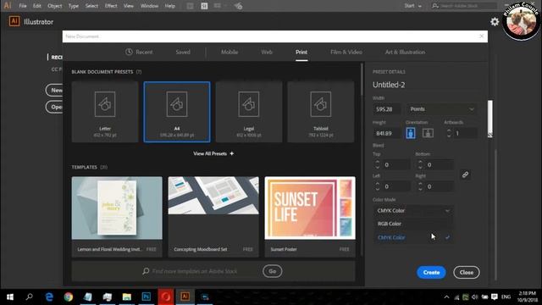Pick the Legal document preset
Screen dimensions: 542x305
tap(249, 112)
